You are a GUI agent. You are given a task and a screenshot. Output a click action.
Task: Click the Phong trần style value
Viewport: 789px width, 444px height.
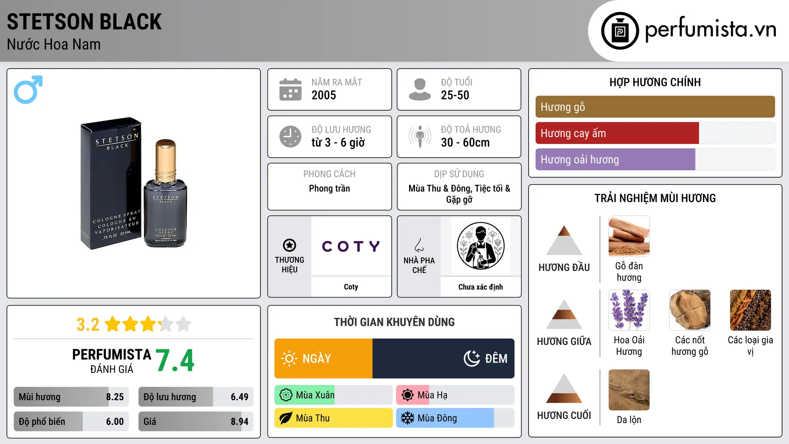click(329, 188)
